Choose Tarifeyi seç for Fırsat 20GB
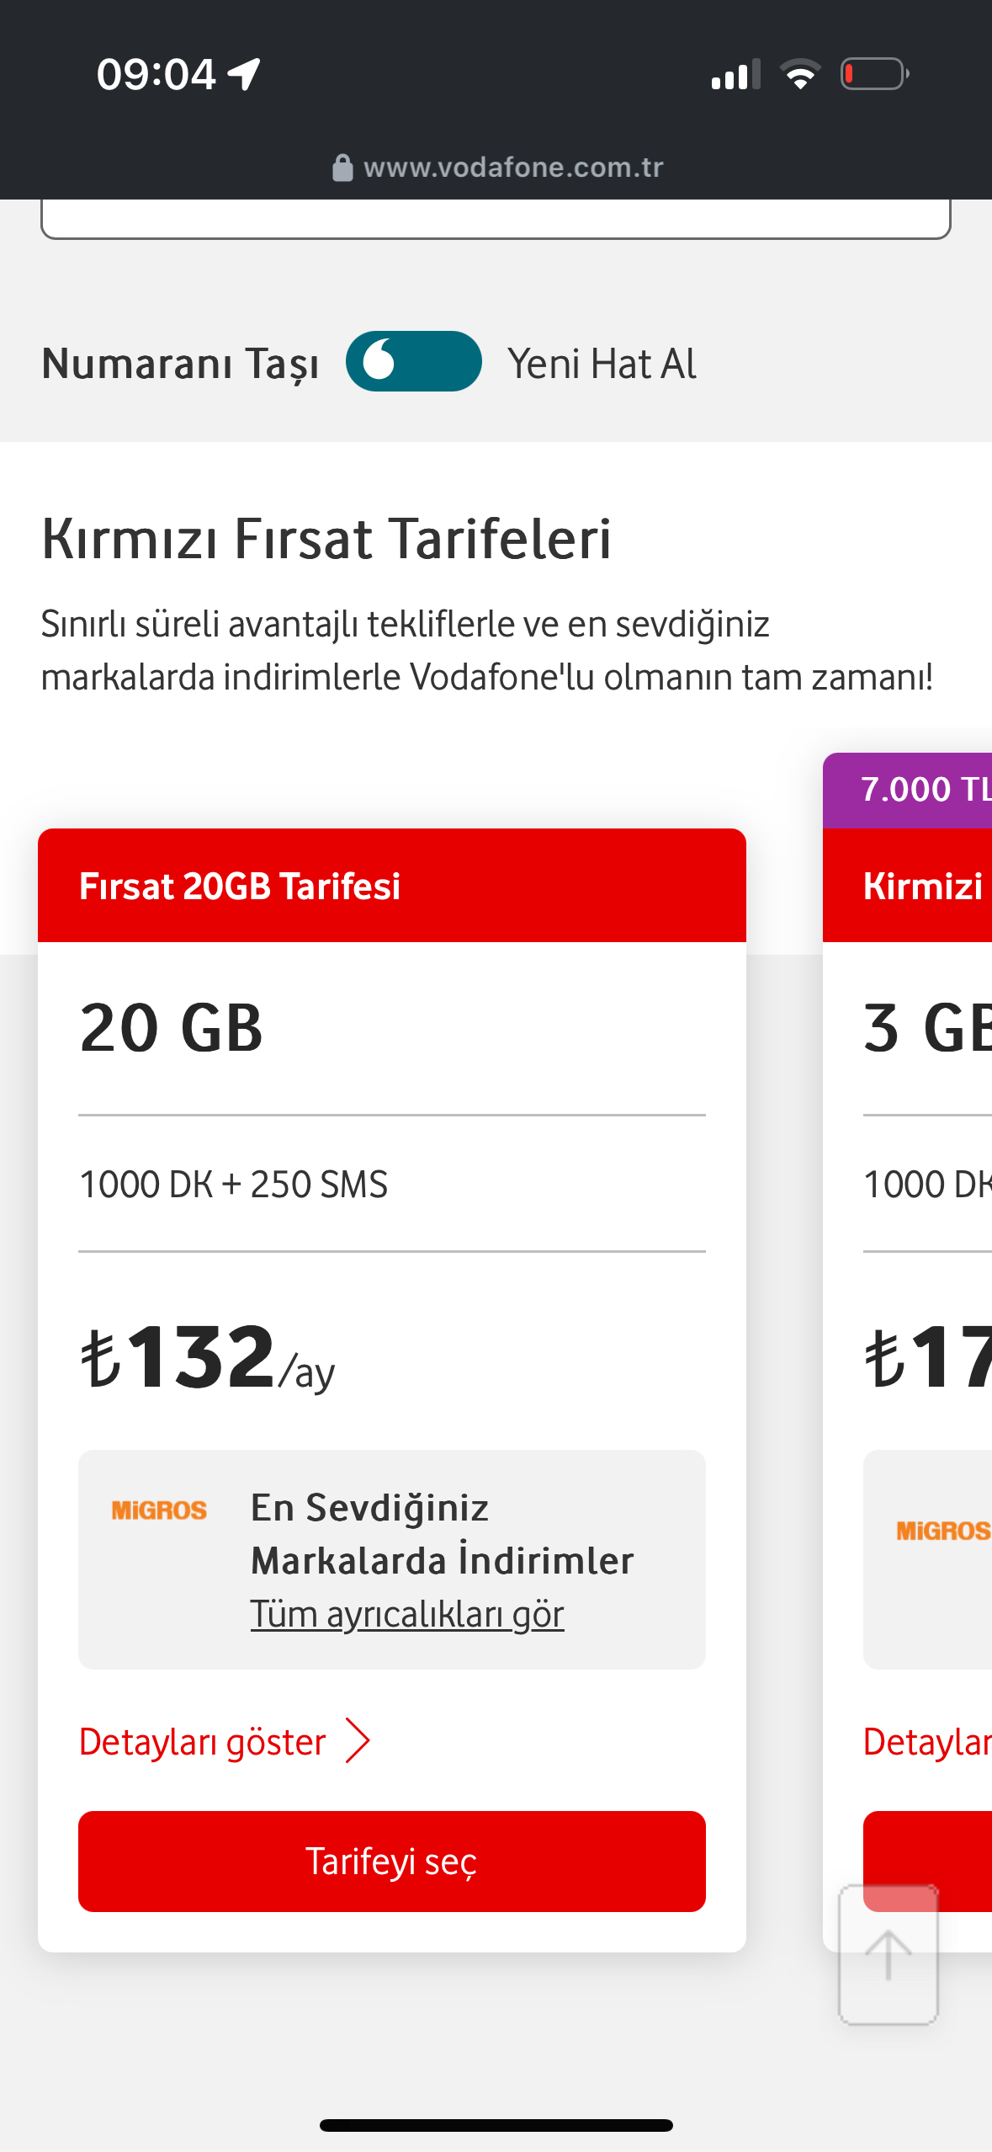992x2152 pixels. (392, 1862)
